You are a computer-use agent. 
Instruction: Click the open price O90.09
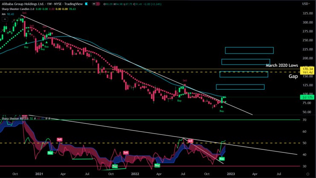[108, 4]
